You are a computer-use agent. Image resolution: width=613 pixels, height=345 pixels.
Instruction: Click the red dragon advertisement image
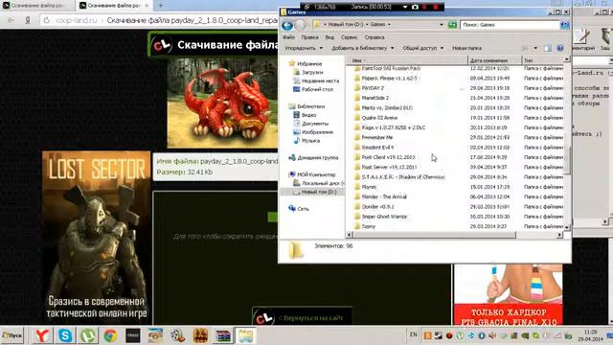222,103
